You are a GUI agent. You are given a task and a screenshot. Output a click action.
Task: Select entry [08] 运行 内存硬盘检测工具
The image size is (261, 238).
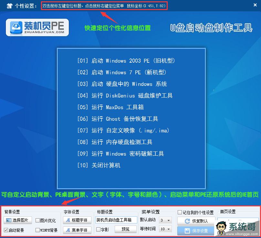coord(115,142)
